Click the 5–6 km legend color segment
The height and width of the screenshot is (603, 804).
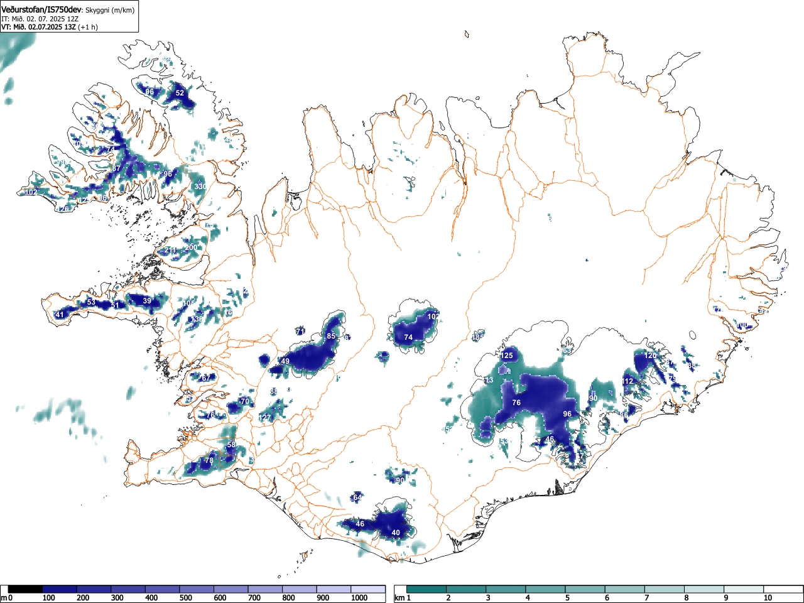pos(586,589)
